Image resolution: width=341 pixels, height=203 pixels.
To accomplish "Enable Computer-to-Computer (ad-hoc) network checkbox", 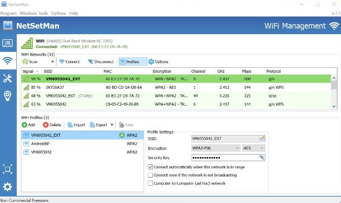I will click(150, 183).
